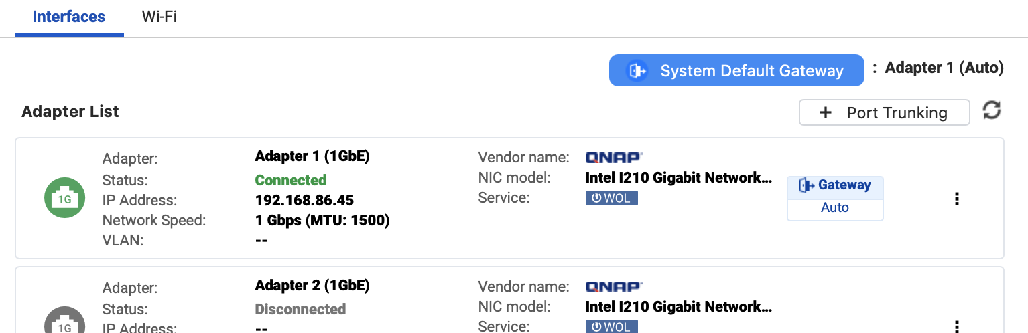The height and width of the screenshot is (333, 1028).
Task: Open Adapter 2 three-dot options menu
Action: tap(957, 327)
